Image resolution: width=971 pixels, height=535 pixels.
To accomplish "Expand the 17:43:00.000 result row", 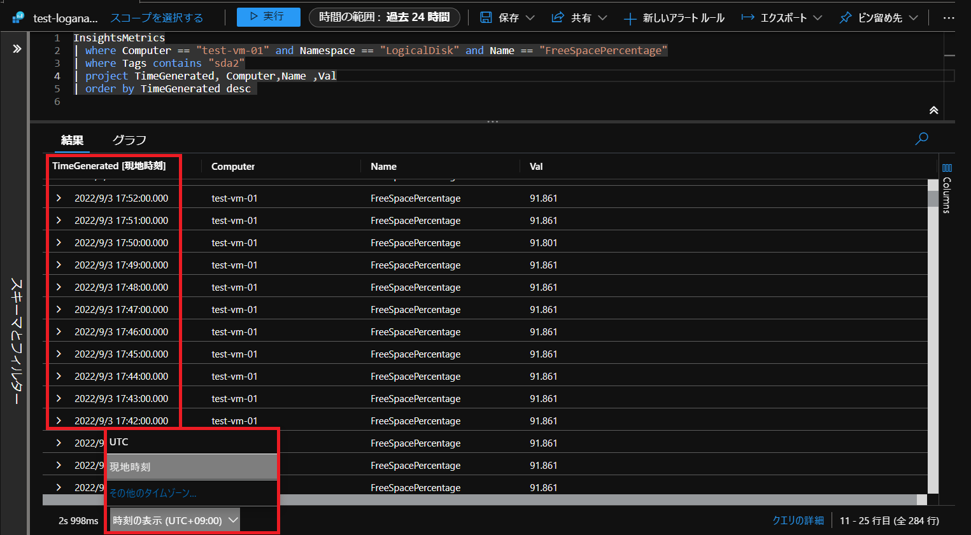I will [x=59, y=398].
